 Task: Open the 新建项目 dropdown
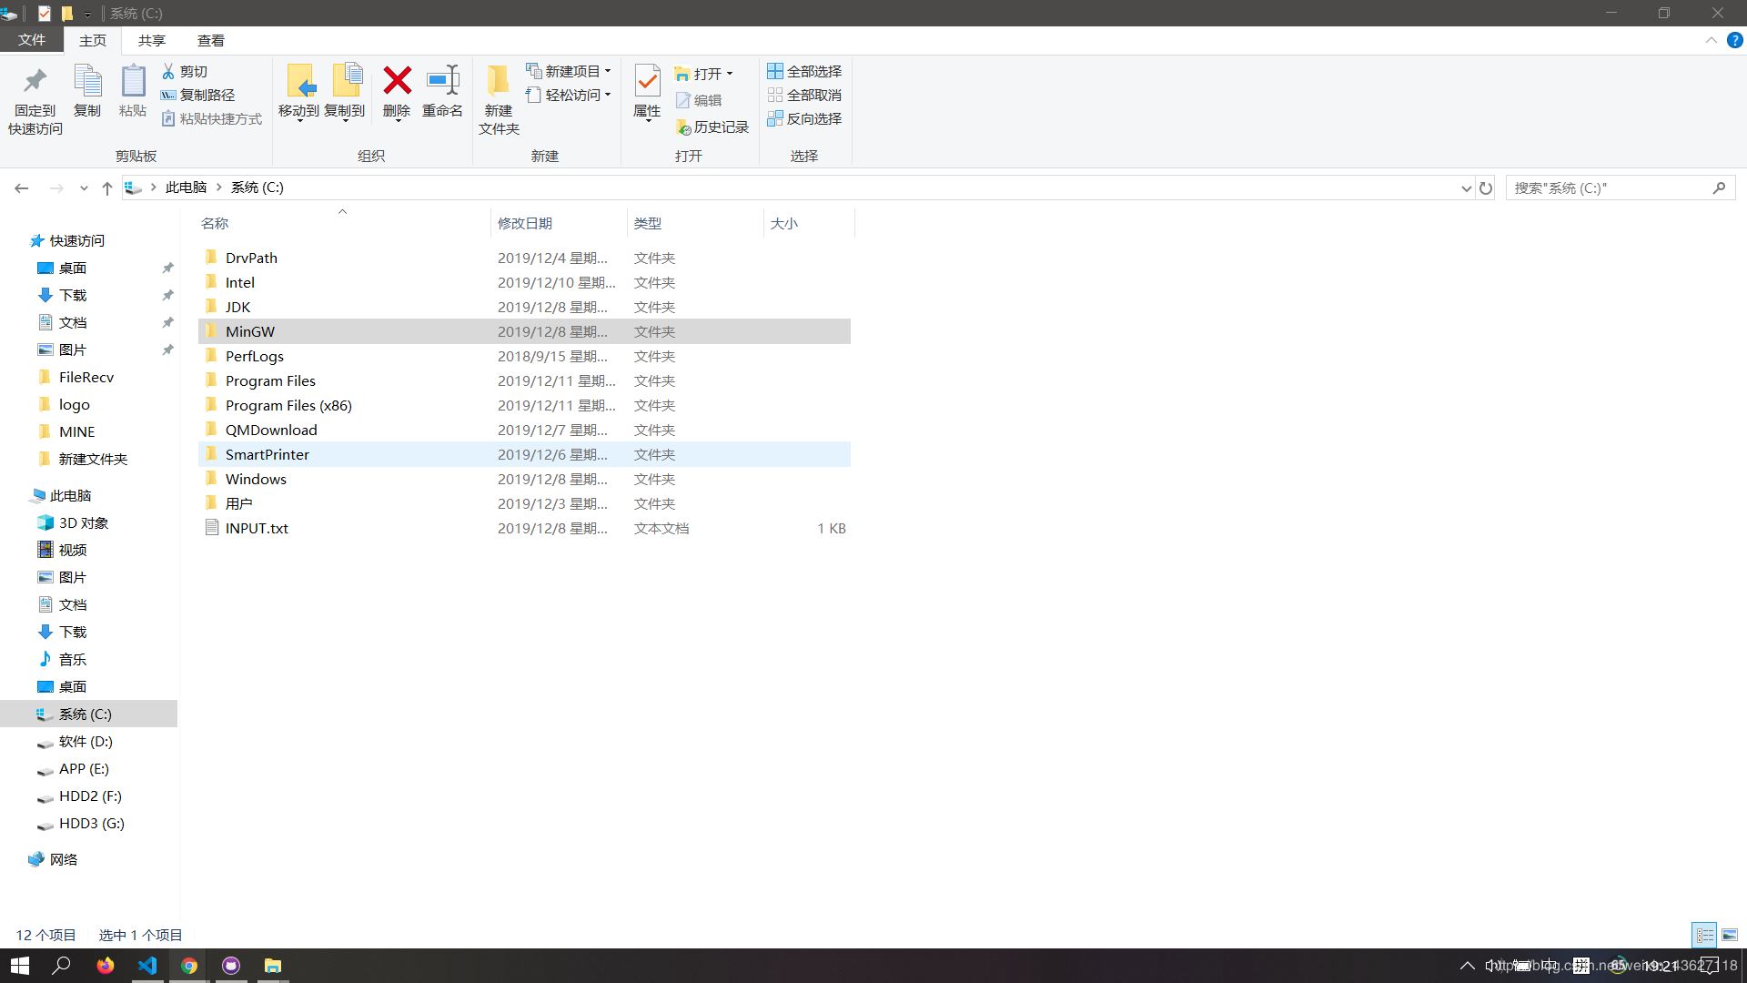point(608,70)
